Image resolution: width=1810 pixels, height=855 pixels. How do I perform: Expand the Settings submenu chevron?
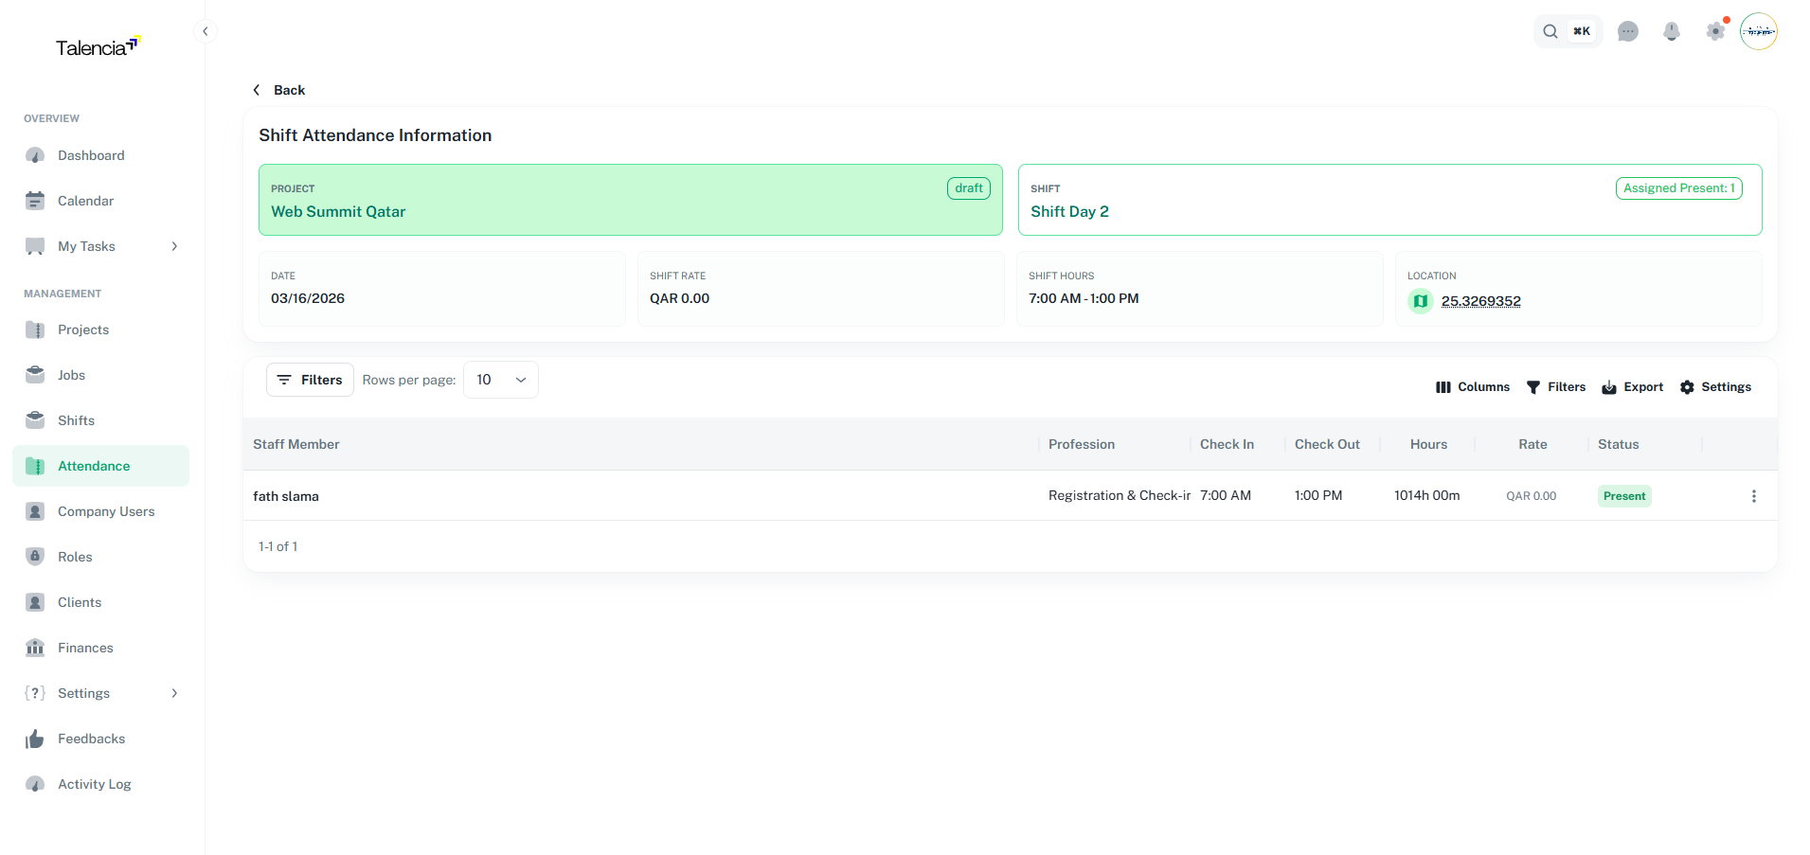[174, 693]
